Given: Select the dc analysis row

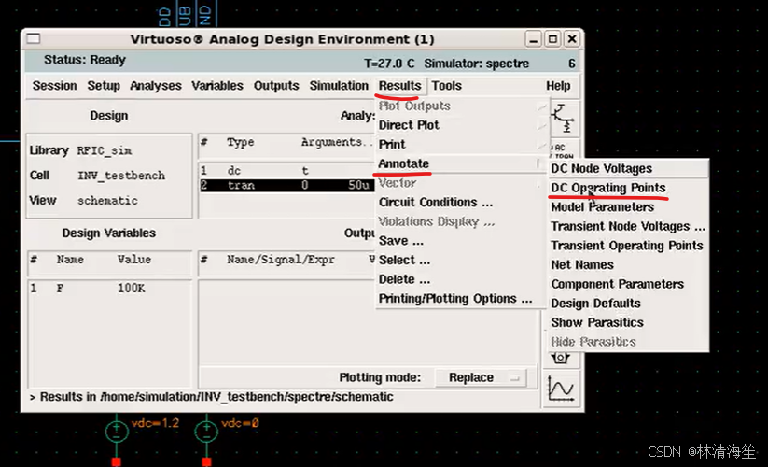Looking at the screenshot, I should click(x=287, y=171).
